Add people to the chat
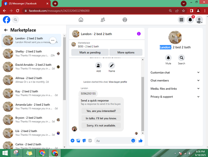The height and width of the screenshot is (157, 208). (99, 65)
